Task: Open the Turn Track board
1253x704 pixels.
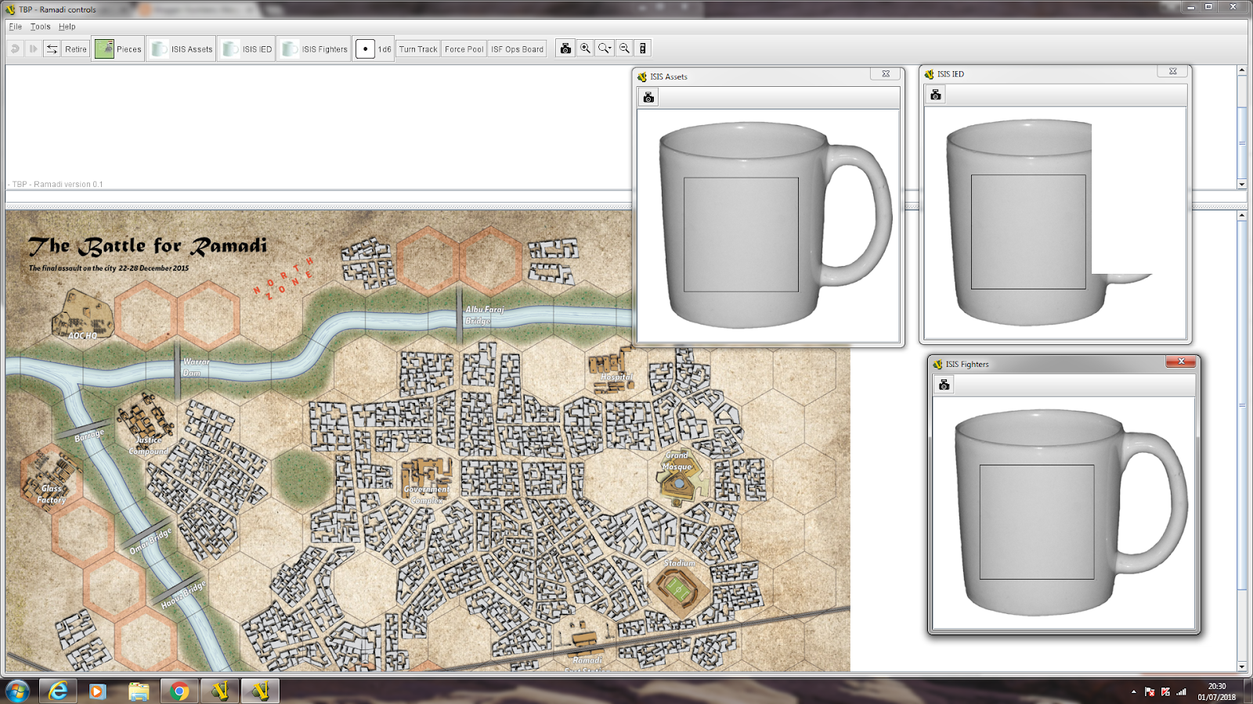Action: point(418,48)
